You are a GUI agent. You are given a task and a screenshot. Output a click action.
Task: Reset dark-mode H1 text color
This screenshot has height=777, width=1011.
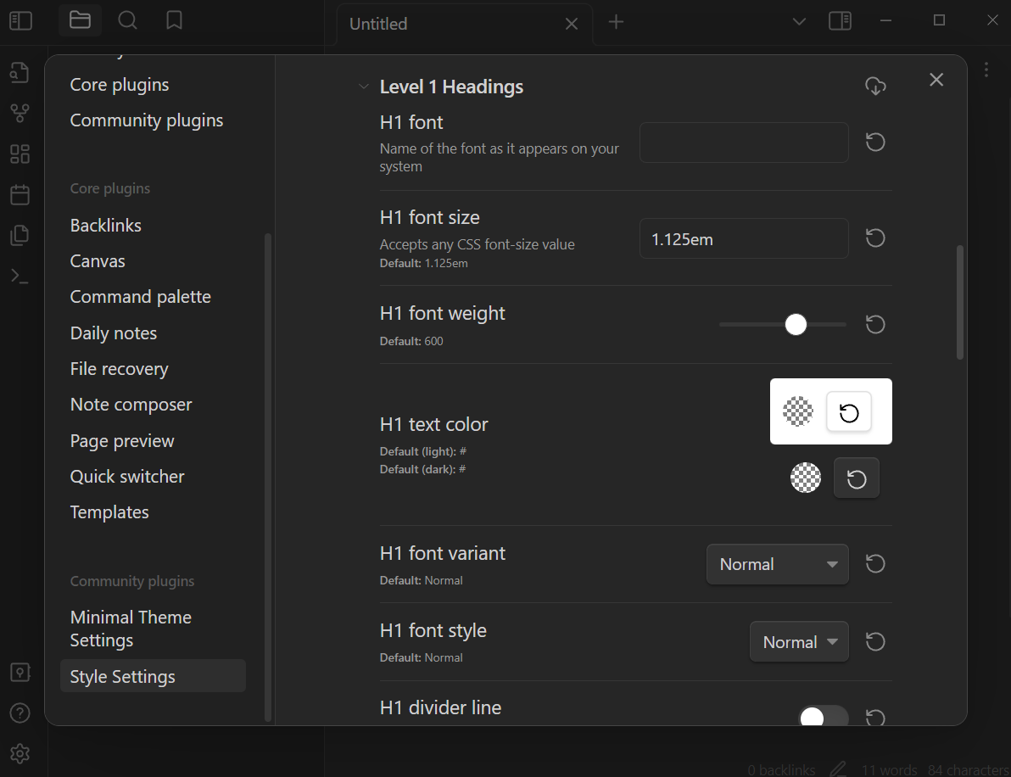click(857, 478)
